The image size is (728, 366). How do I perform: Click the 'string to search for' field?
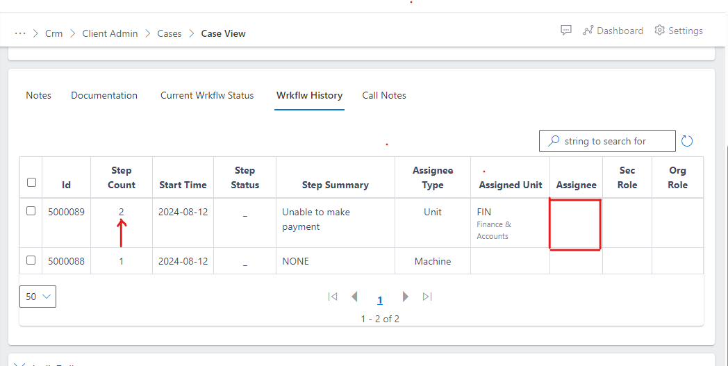pos(611,141)
